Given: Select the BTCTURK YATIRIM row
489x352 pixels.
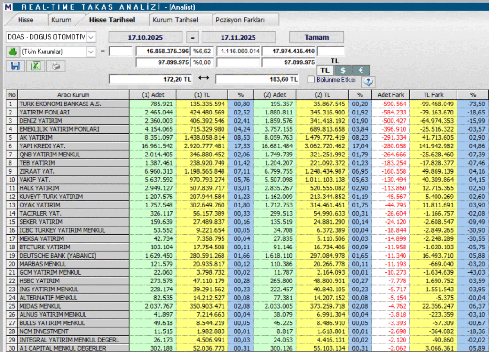Looking at the screenshot, I should (247, 247).
